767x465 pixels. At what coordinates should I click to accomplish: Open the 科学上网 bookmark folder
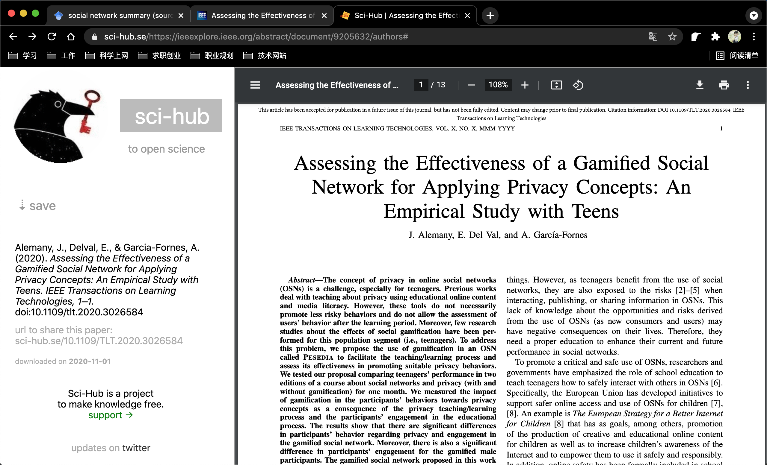click(106, 56)
